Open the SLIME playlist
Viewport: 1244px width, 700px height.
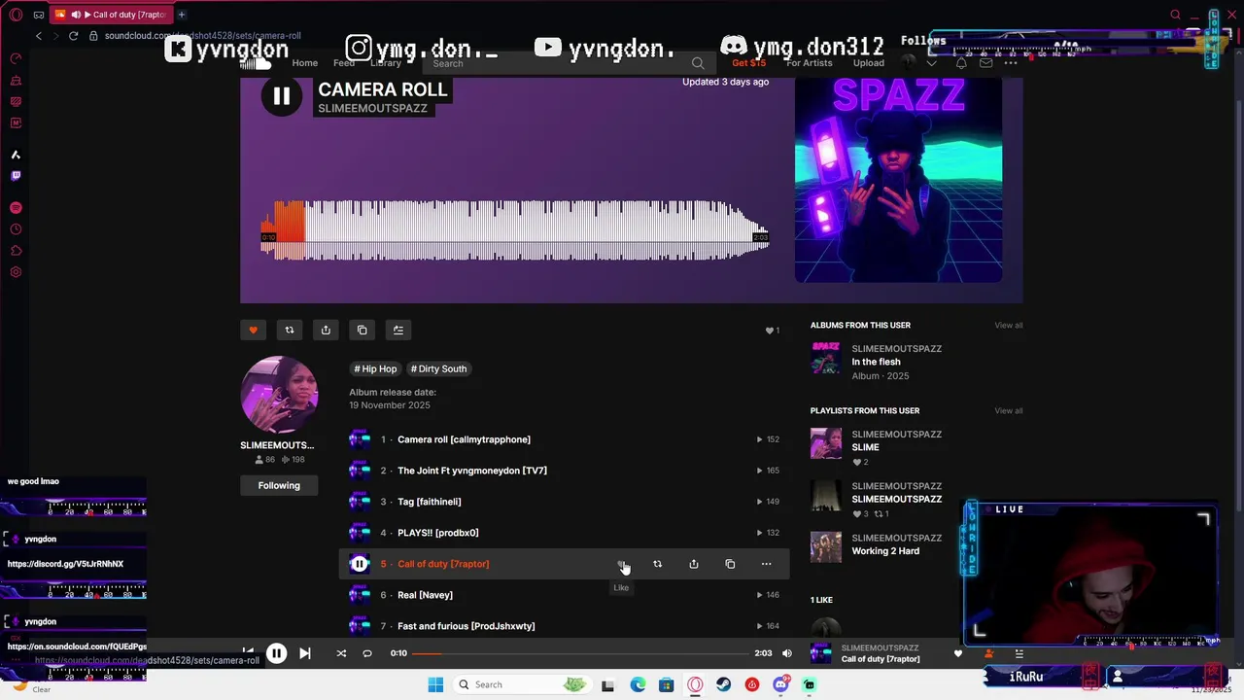(x=865, y=447)
